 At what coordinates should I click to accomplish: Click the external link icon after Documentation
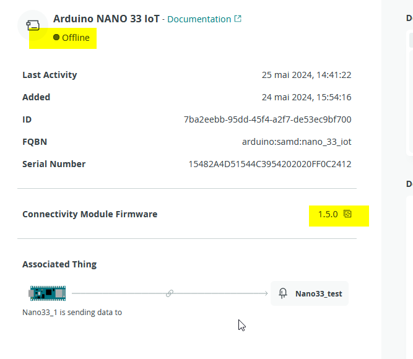pos(238,19)
